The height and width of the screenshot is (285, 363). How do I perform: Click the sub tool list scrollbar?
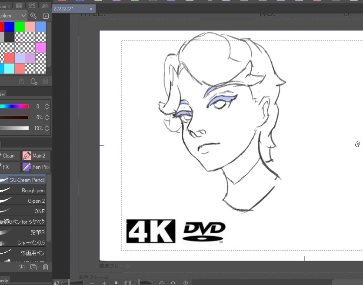point(48,208)
